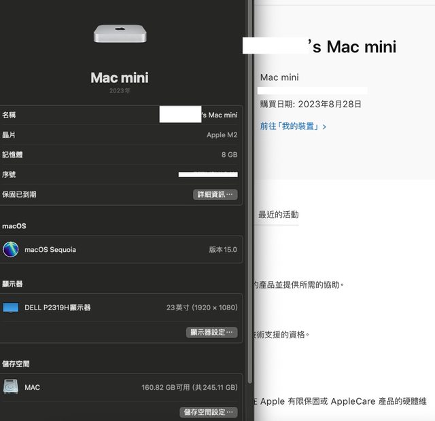
Task: Click the MAC storage disk icon
Action: (11, 387)
